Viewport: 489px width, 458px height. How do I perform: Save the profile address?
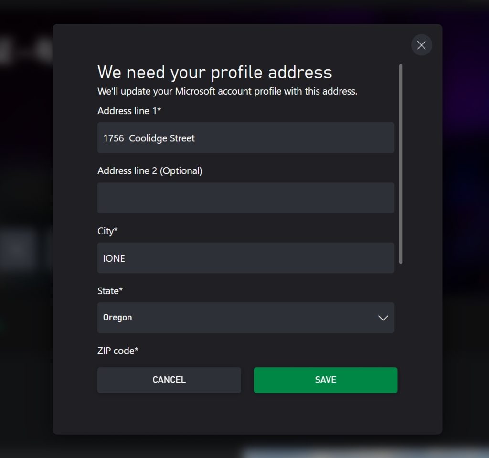[326, 380]
